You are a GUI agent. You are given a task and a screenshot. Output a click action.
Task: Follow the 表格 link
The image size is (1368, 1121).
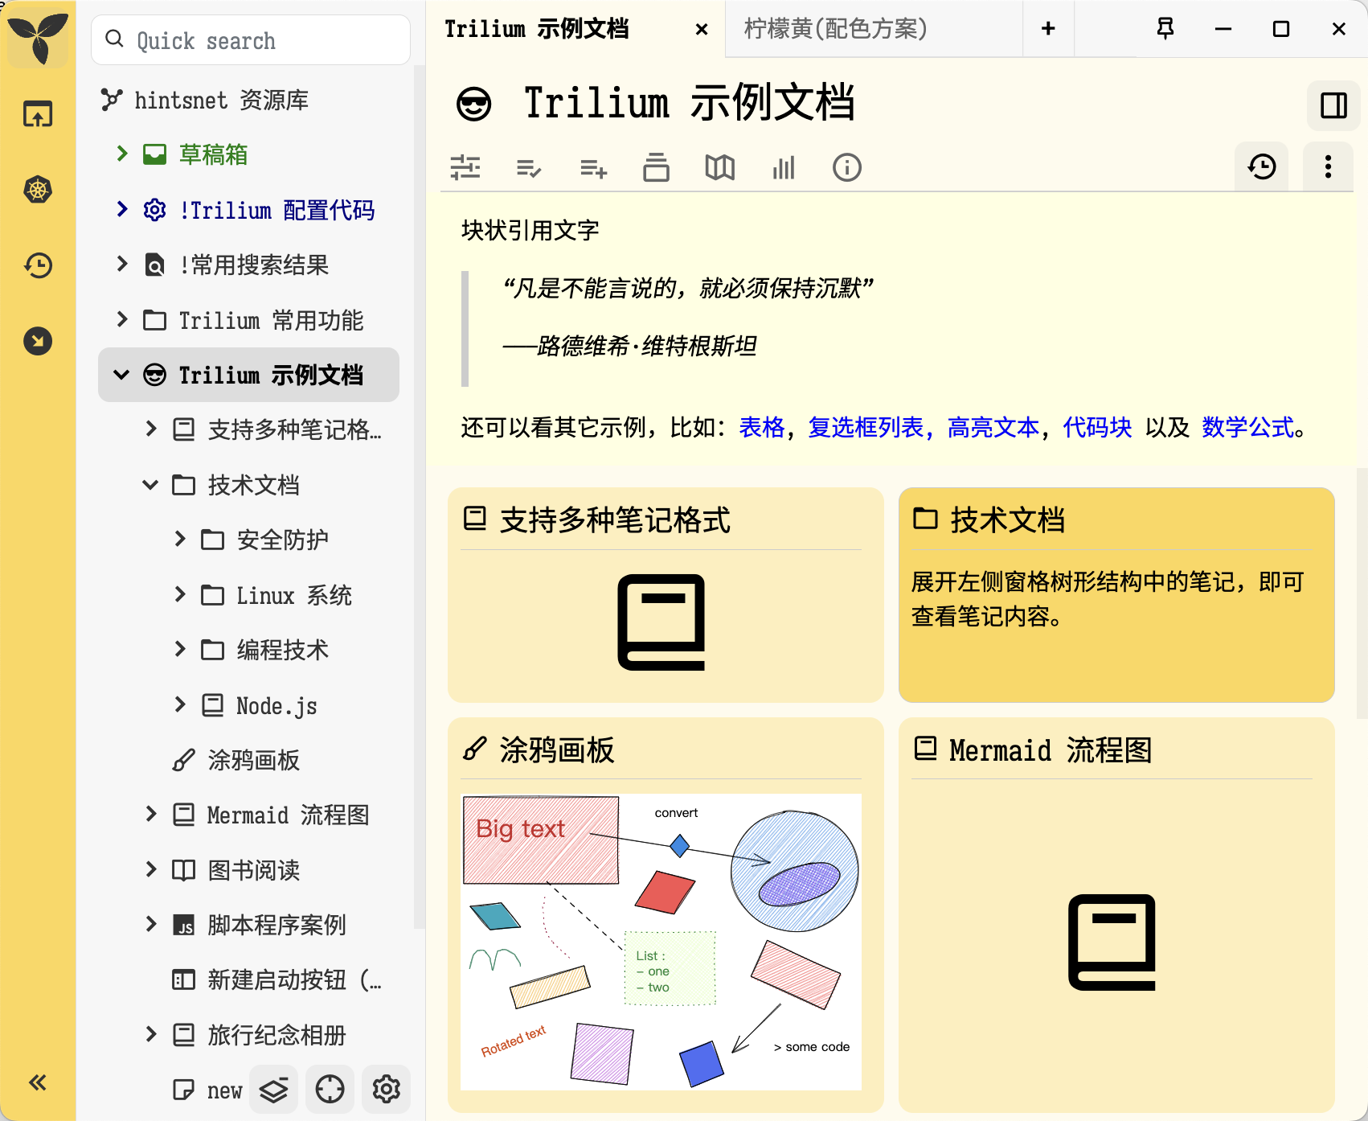(x=761, y=427)
